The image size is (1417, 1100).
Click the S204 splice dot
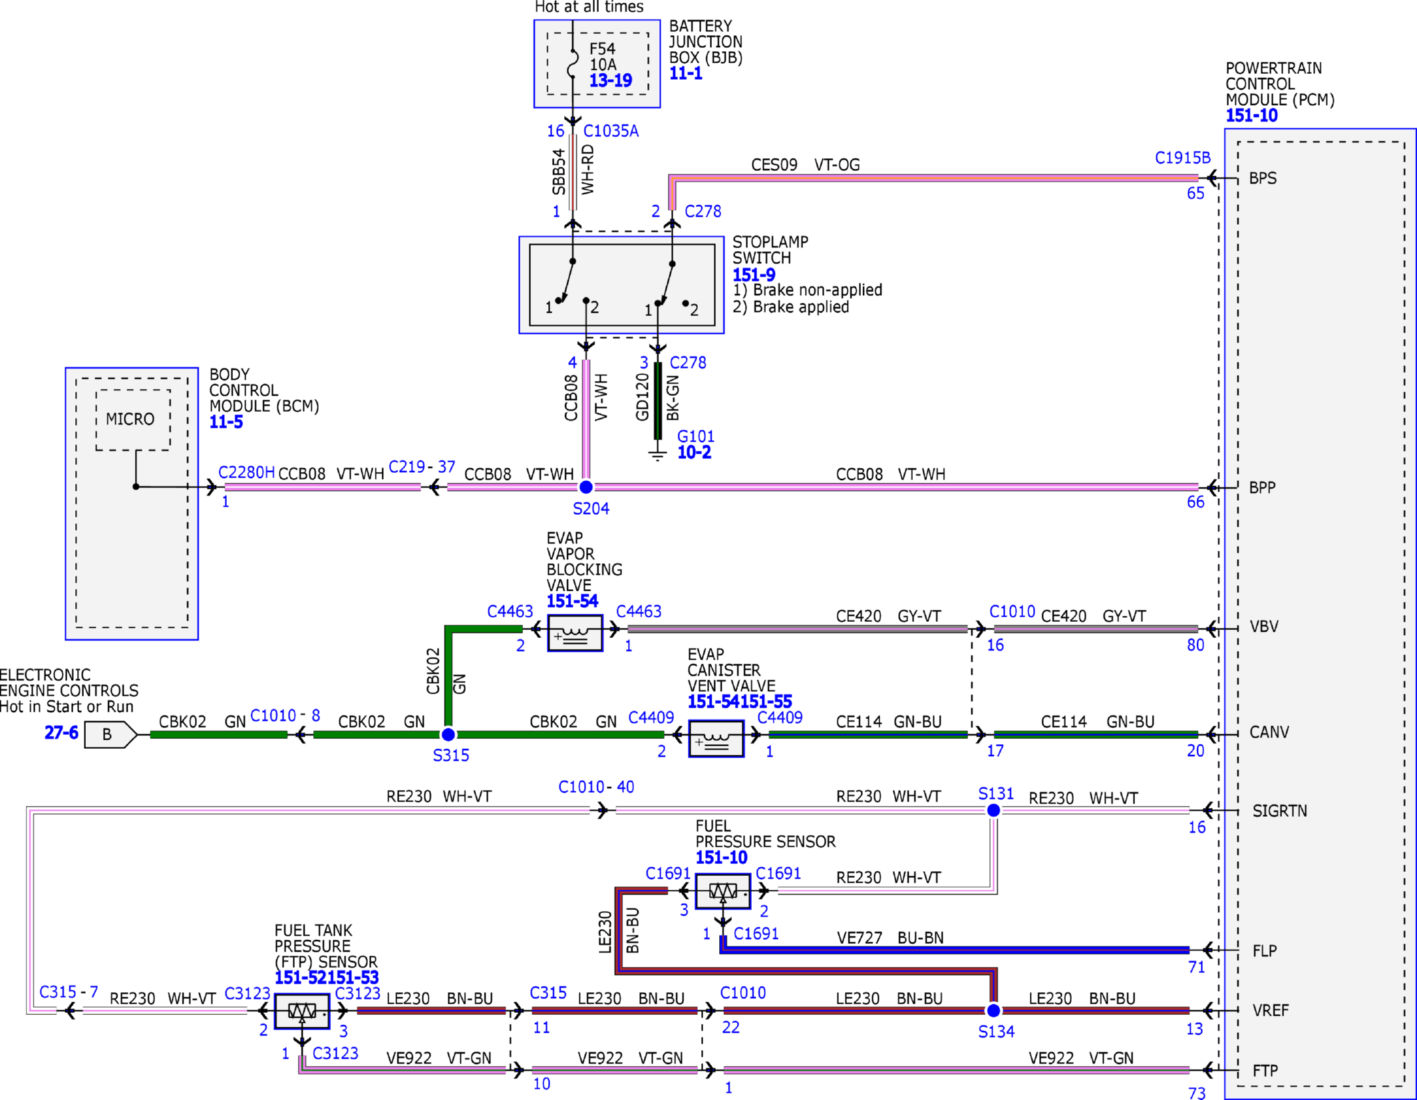[x=585, y=487]
